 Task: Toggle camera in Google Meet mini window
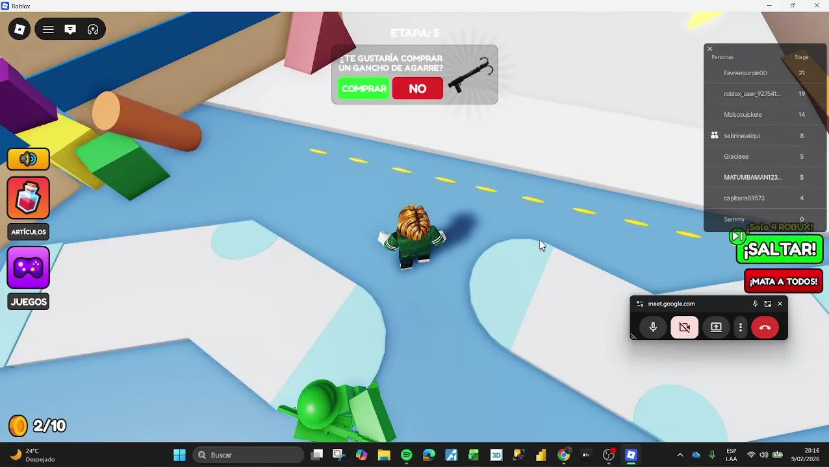685,328
